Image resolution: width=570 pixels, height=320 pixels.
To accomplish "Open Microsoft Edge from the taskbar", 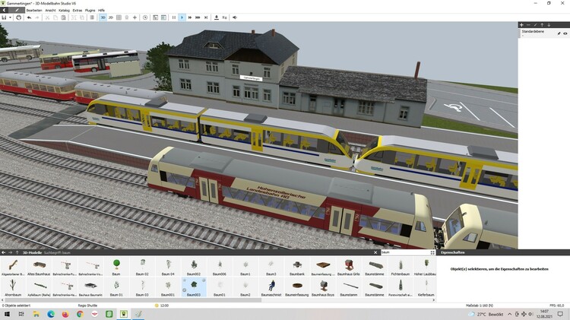I will (50, 314).
